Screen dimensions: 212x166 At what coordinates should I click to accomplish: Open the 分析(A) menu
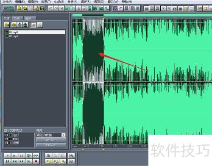coord(73,2)
